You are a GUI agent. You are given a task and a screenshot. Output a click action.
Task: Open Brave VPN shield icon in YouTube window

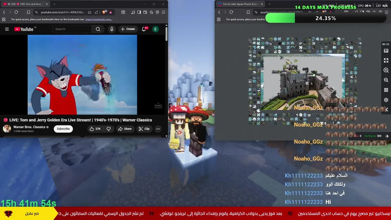[x=157, y=12]
